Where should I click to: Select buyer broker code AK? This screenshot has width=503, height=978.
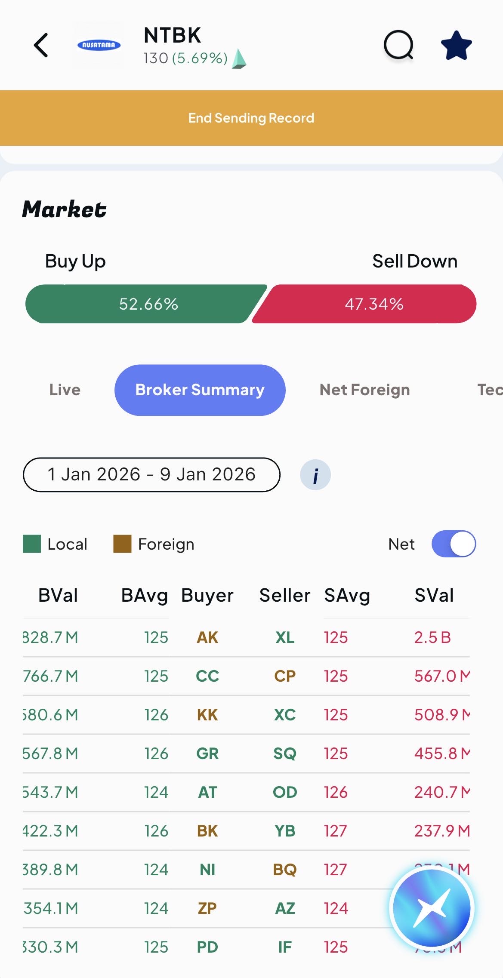tap(207, 637)
